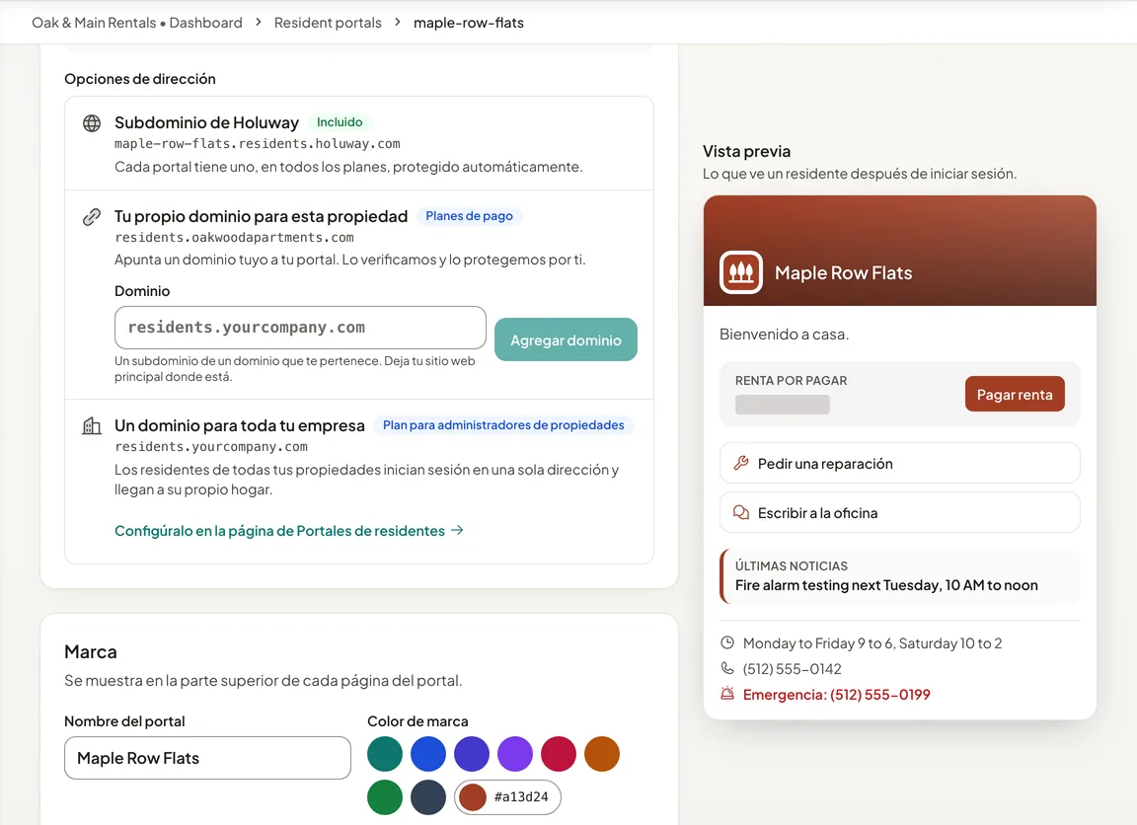1137x825 pixels.
Task: Open Oak & Main Rentals Dashboard breadcrumb
Action: pyautogui.click(x=137, y=23)
